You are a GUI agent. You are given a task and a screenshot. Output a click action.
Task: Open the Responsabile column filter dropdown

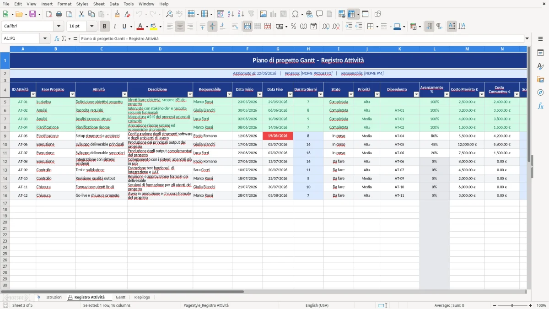[x=229, y=94]
